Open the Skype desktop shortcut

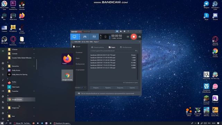[206, 17]
